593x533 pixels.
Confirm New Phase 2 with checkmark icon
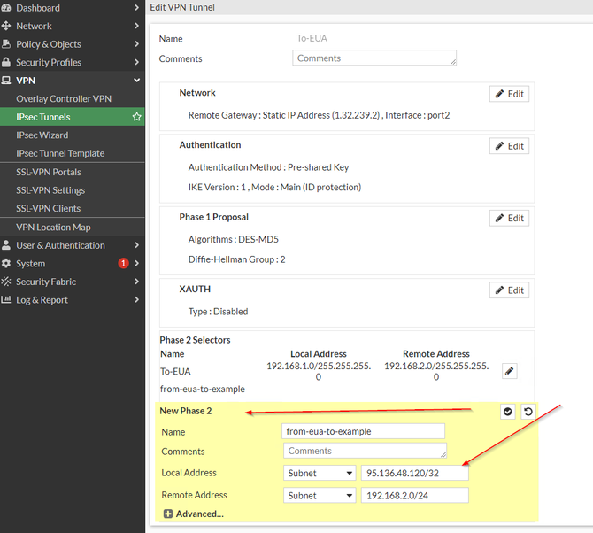tap(508, 412)
